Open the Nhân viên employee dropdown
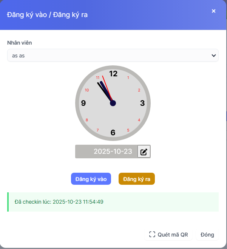Viewport: 227px width, 249px height. tap(113, 56)
